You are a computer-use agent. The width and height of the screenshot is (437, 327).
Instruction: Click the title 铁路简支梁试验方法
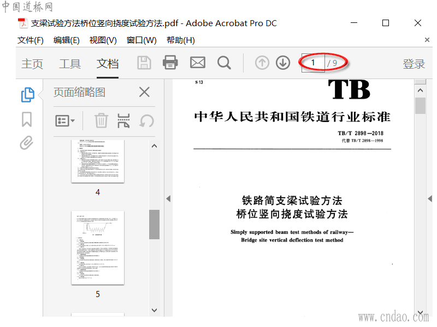292,201
